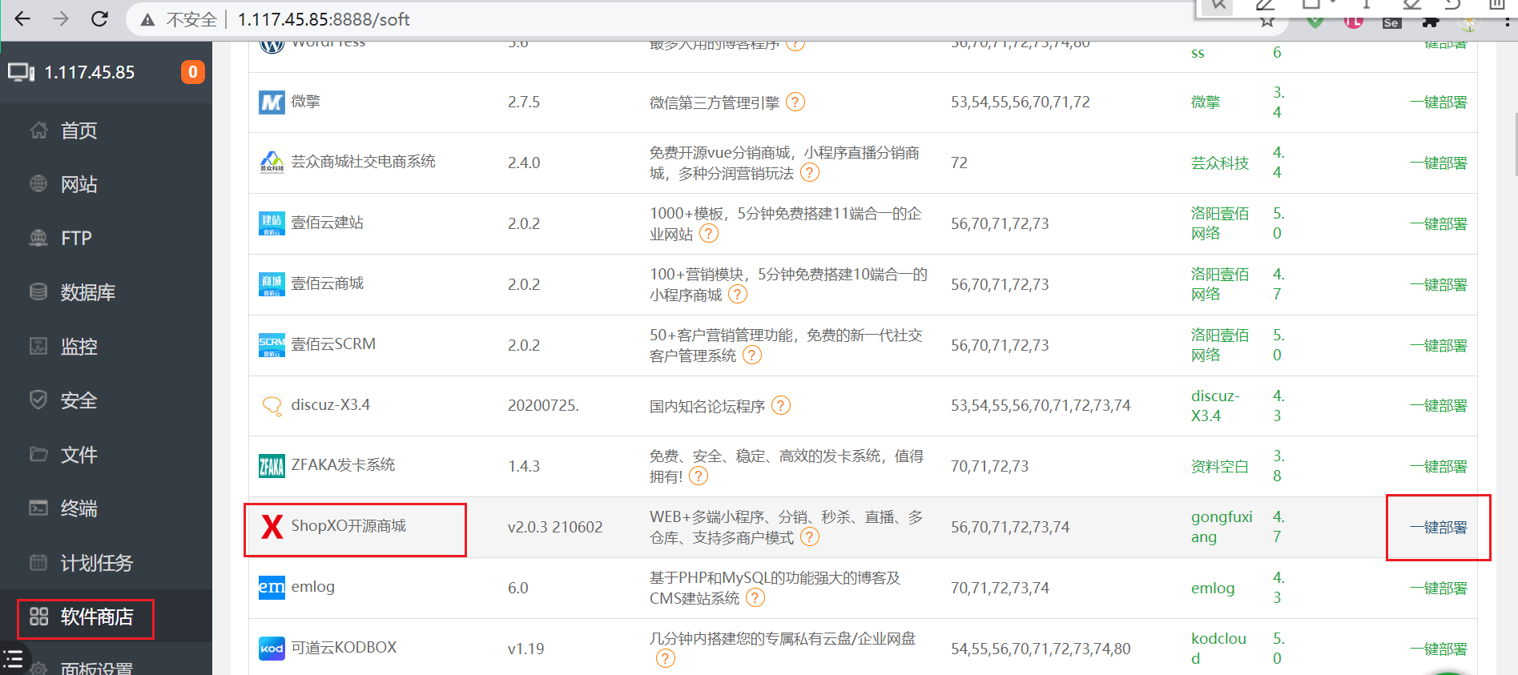Viewport: 1518px width, 675px height.
Task: Click help icon beside 微信第三方管理引擎
Action: click(x=795, y=102)
